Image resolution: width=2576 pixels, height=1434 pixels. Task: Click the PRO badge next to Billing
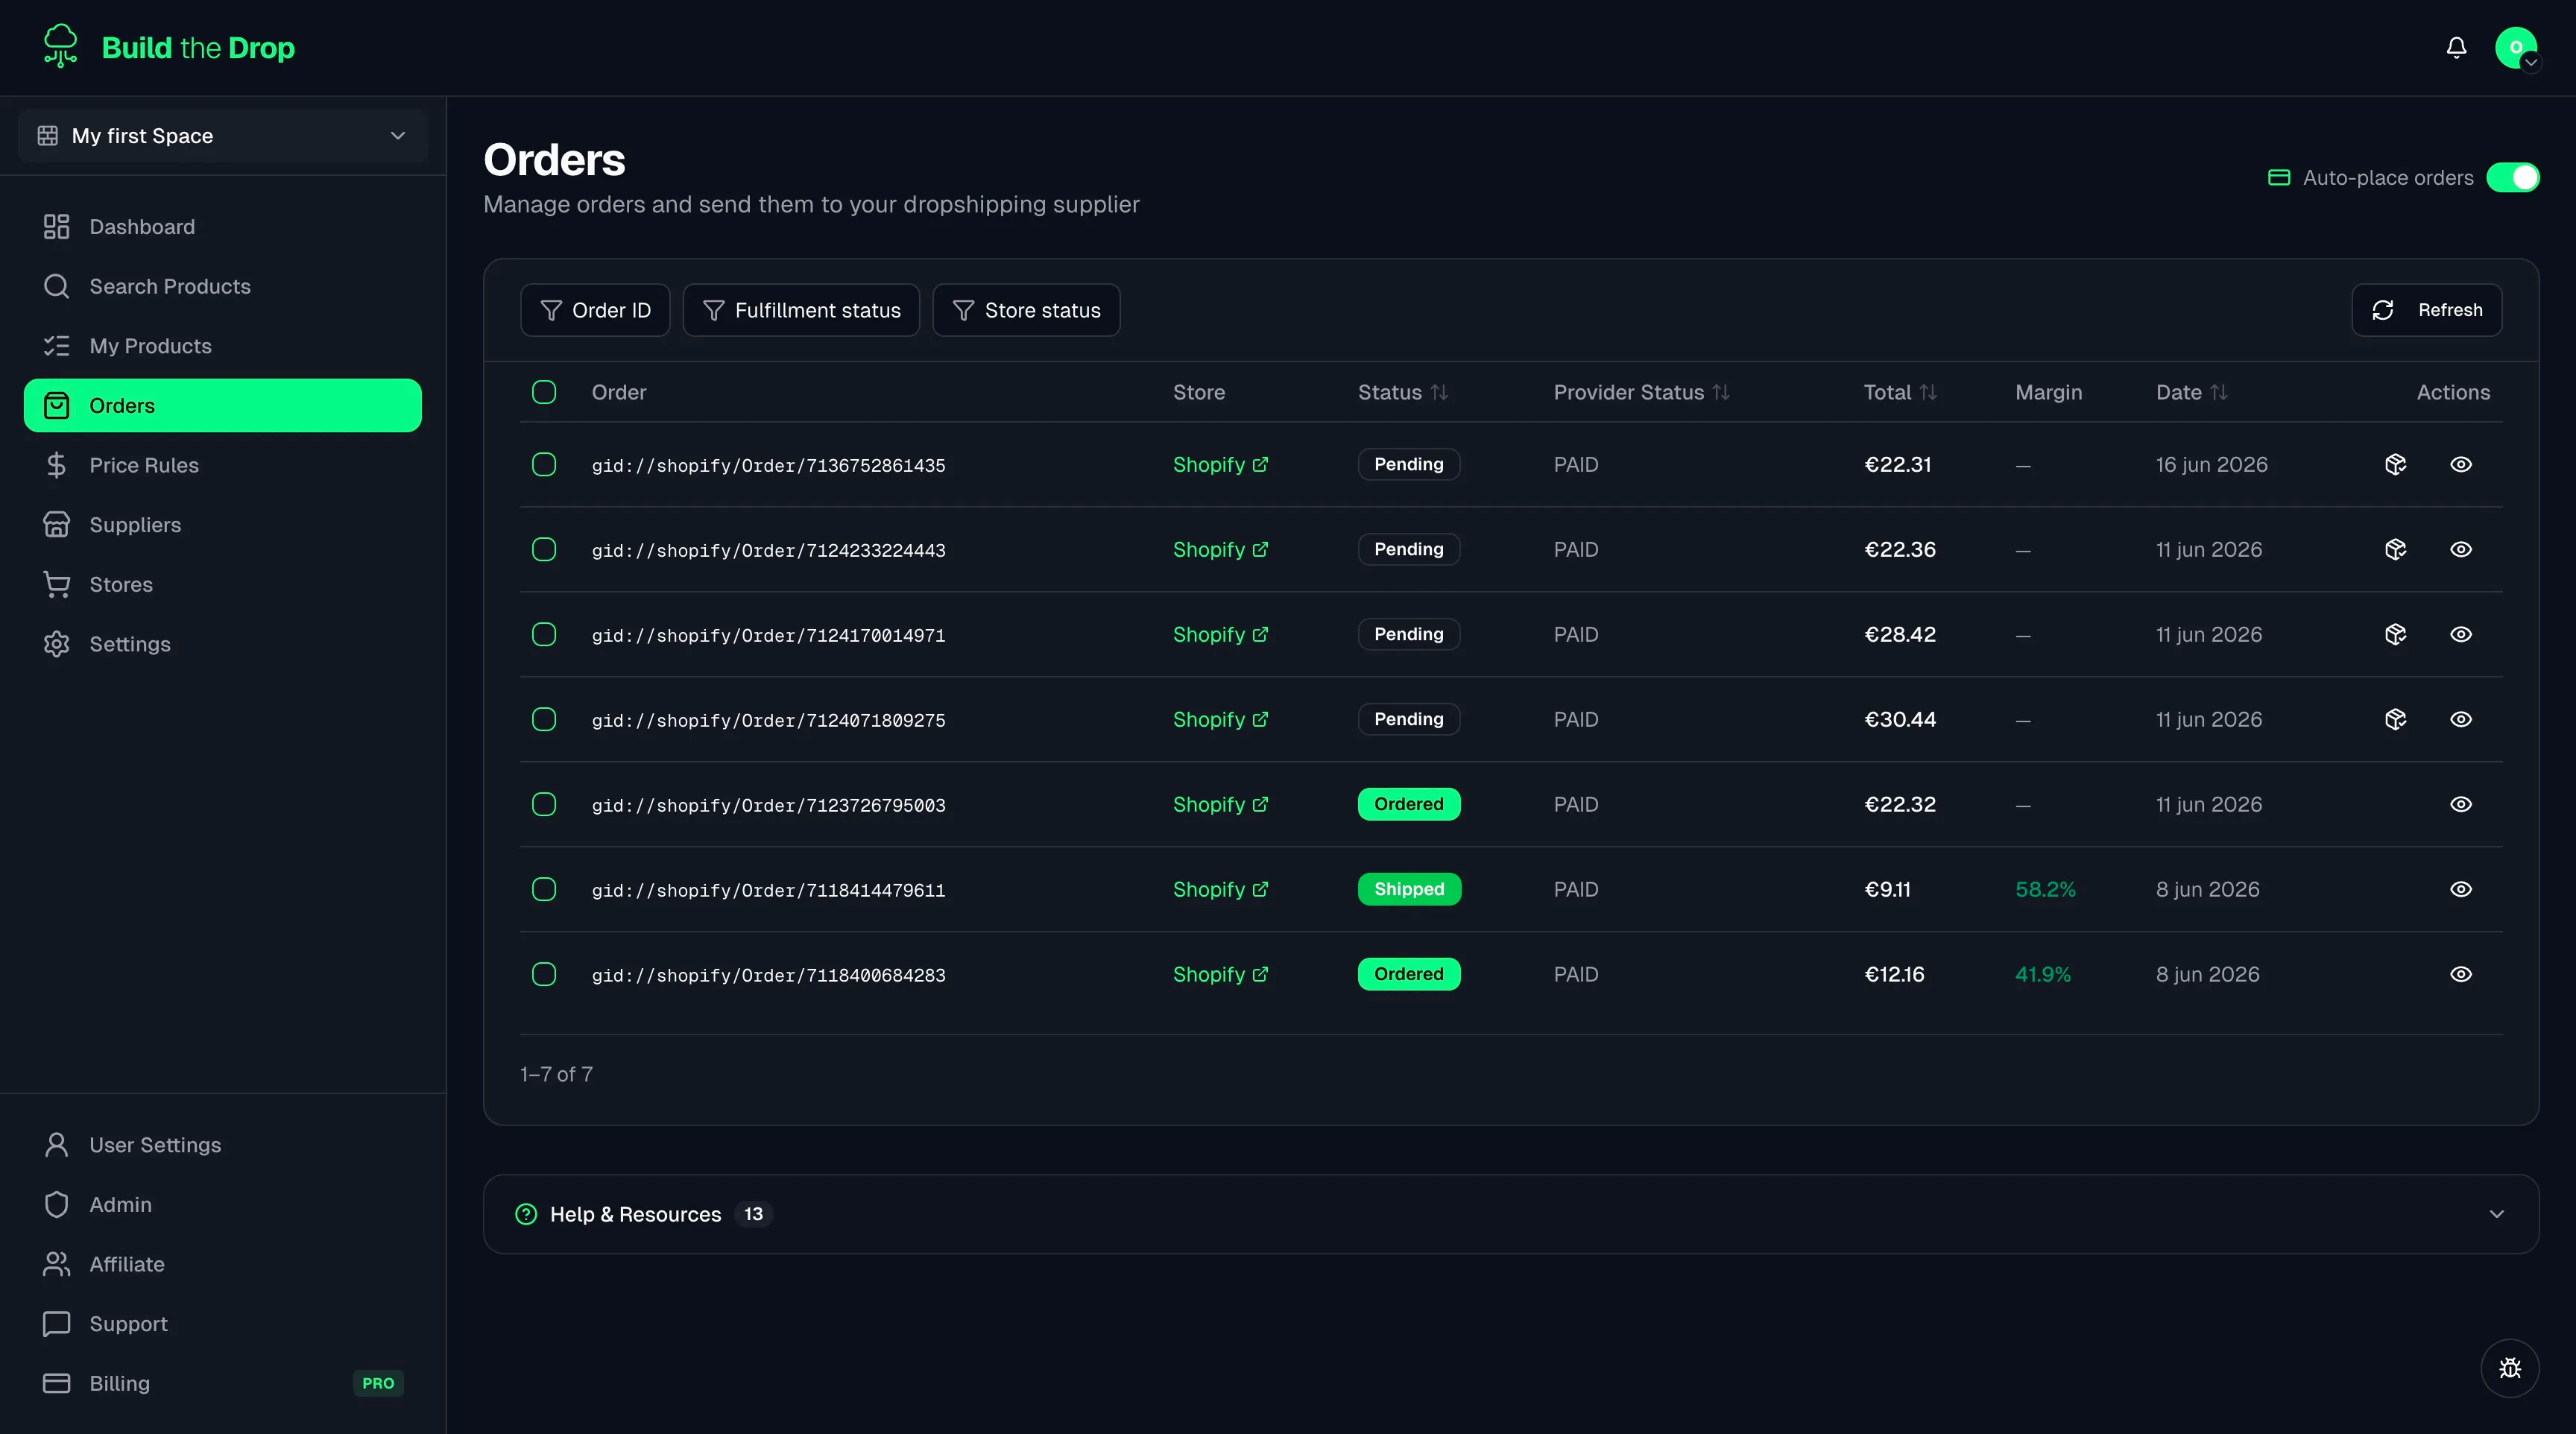(x=378, y=1384)
